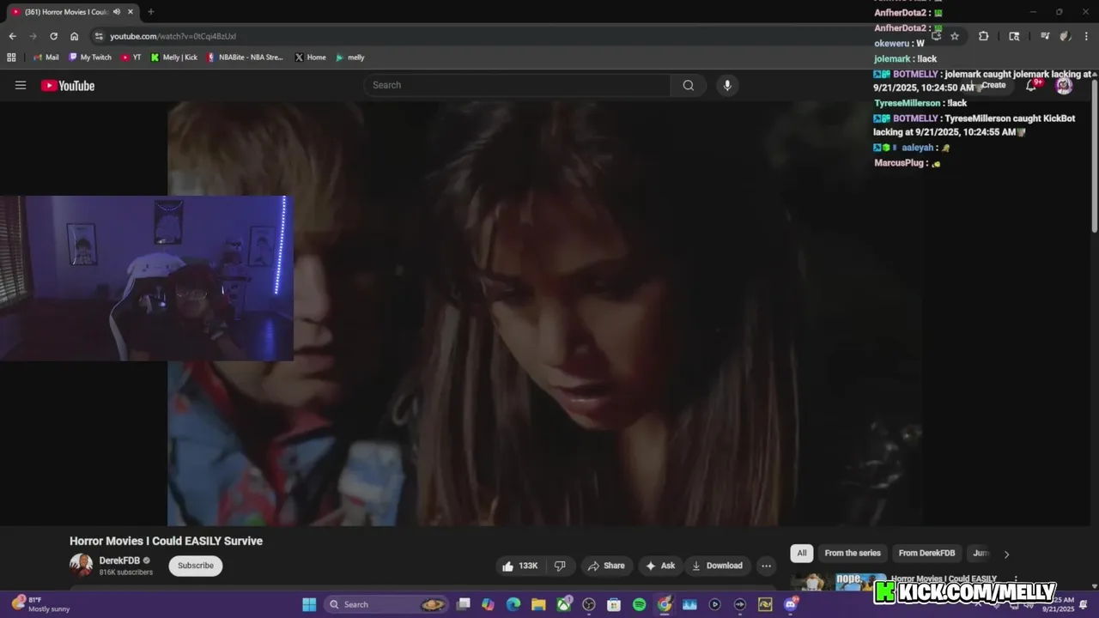Bookmark this page with the star

pos(955,36)
